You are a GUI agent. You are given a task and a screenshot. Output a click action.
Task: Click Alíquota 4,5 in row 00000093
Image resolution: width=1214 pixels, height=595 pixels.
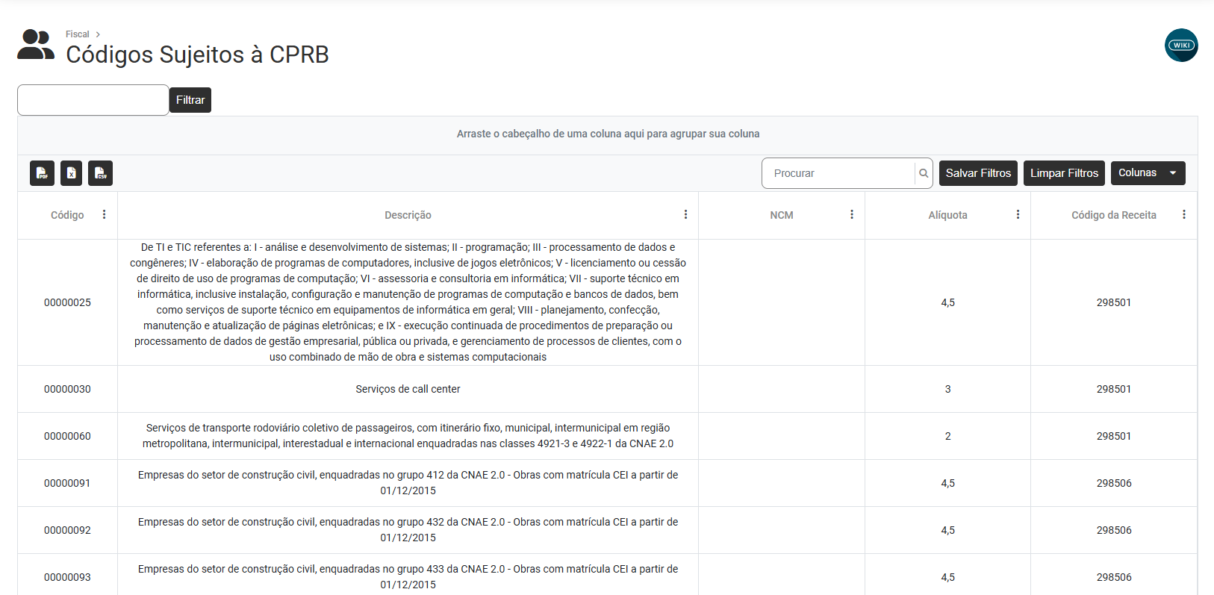coord(947,577)
